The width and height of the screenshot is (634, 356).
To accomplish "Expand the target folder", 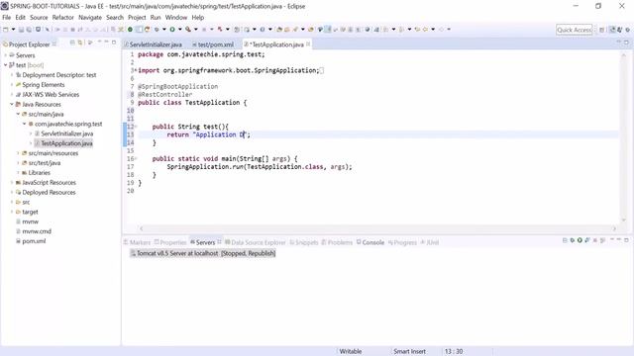I will point(12,212).
